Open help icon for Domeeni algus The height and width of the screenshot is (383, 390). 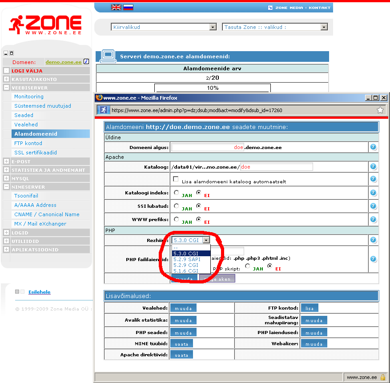coord(373,147)
